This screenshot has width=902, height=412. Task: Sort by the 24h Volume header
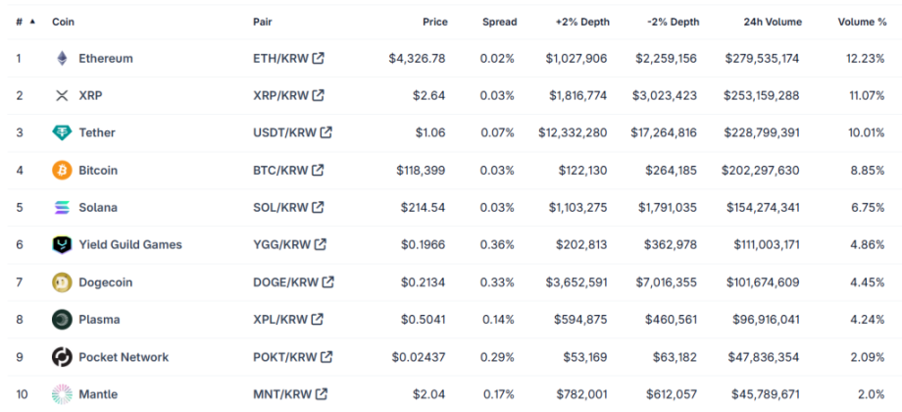[x=772, y=22]
